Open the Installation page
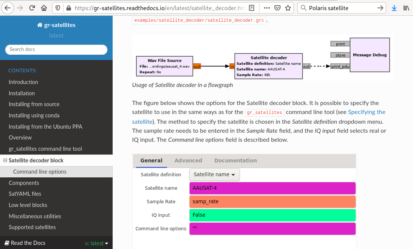The image size is (413, 249). tap(22, 93)
